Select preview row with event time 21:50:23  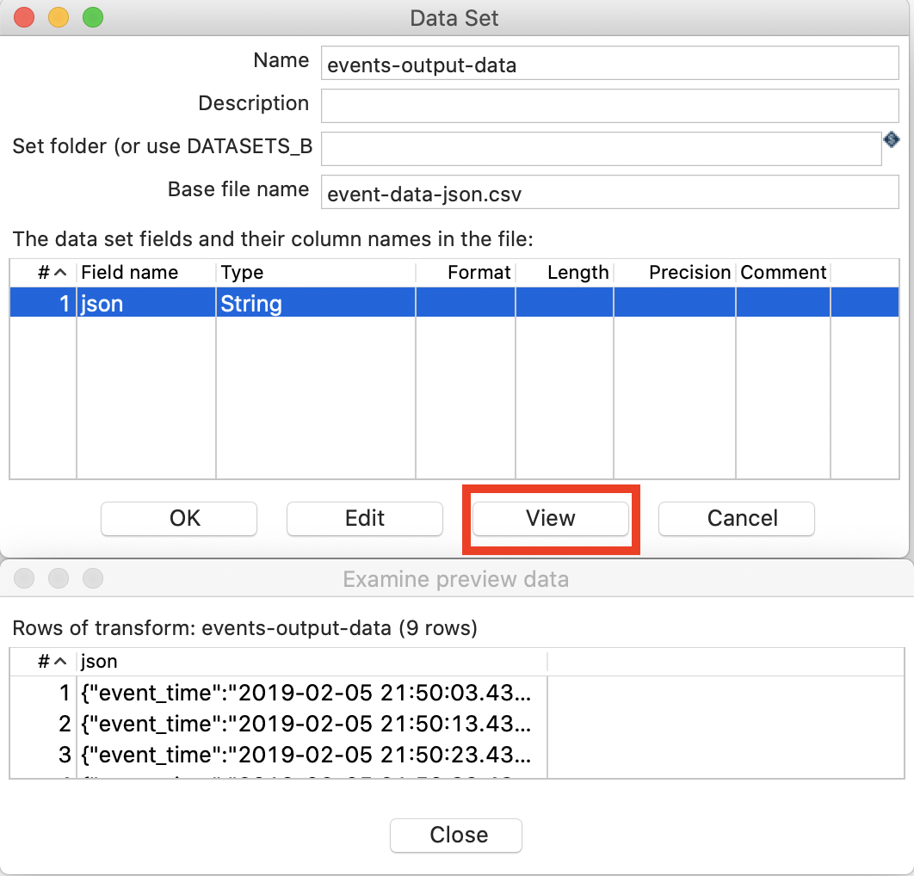[x=312, y=754]
